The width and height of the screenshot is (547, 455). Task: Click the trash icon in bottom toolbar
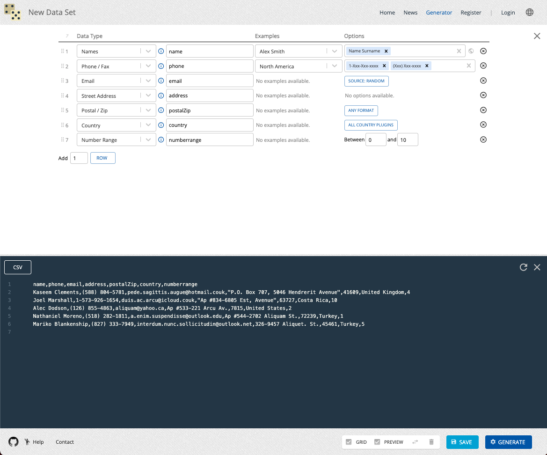[x=431, y=442]
